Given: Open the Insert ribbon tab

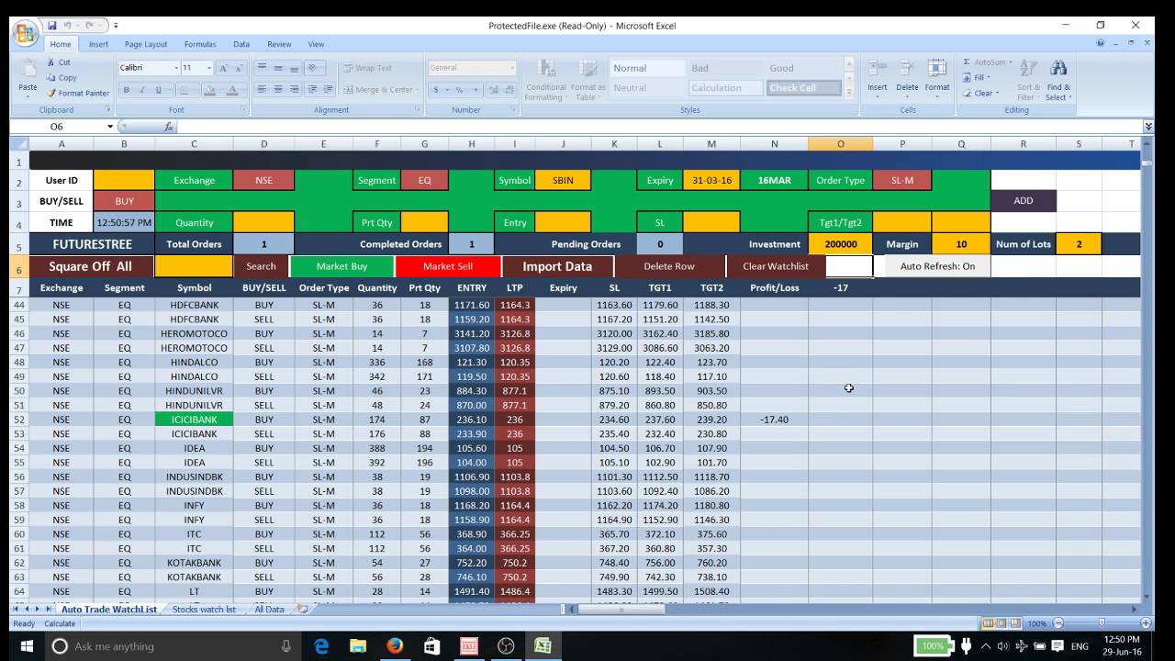Looking at the screenshot, I should [98, 44].
